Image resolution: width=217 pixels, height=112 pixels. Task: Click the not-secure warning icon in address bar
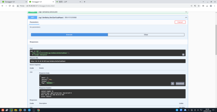click(18, 6)
